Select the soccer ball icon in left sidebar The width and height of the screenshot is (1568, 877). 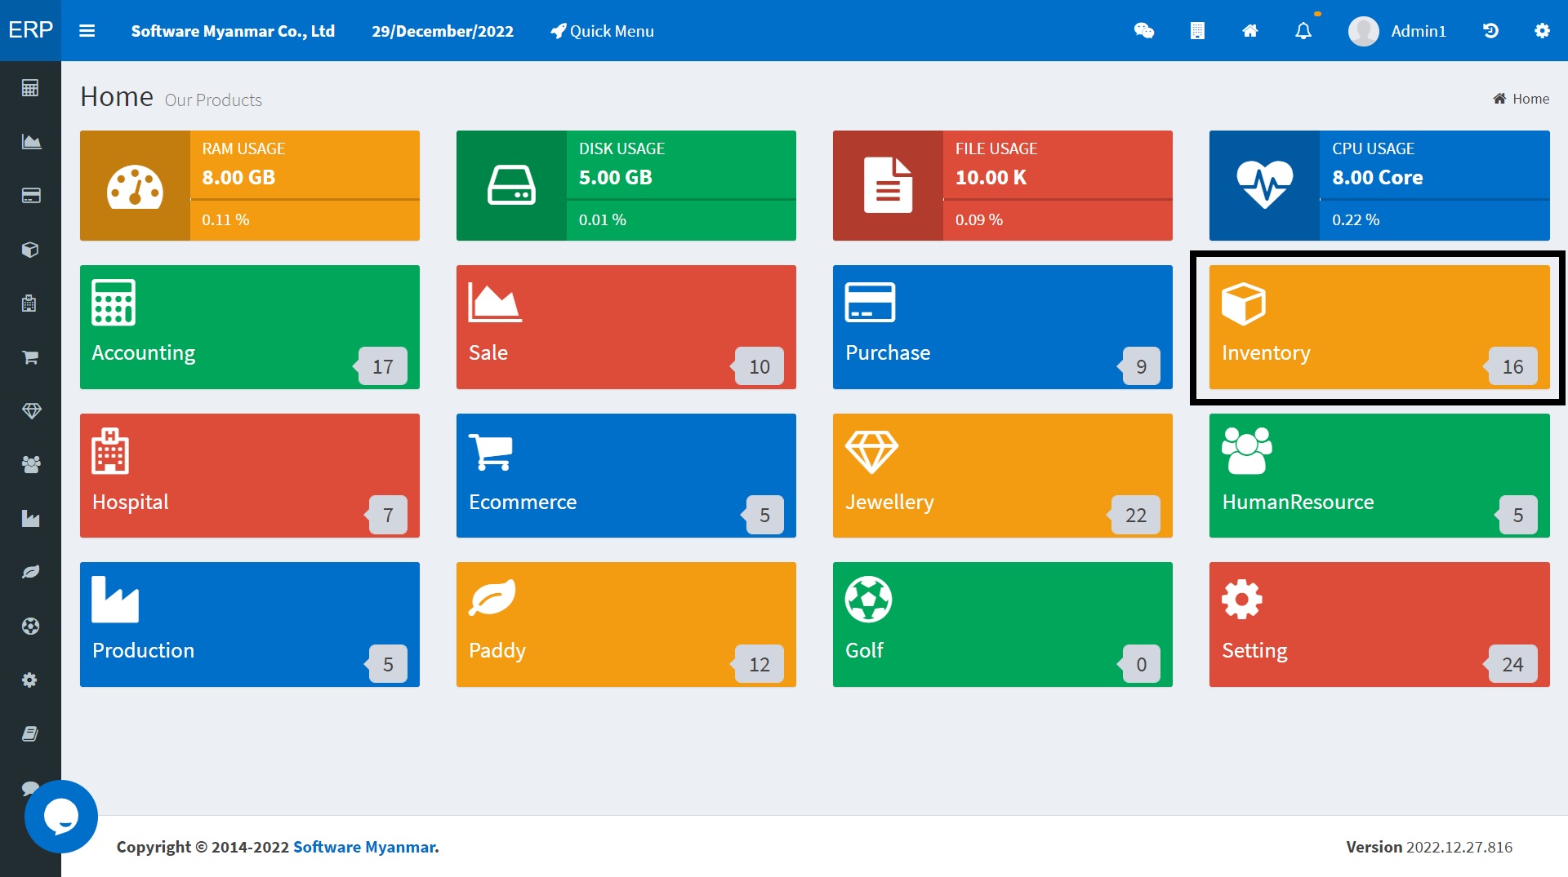(x=30, y=626)
